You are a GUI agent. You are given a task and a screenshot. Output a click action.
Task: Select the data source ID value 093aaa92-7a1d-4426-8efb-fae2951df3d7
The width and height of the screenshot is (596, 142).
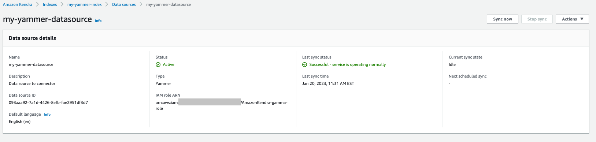point(48,102)
